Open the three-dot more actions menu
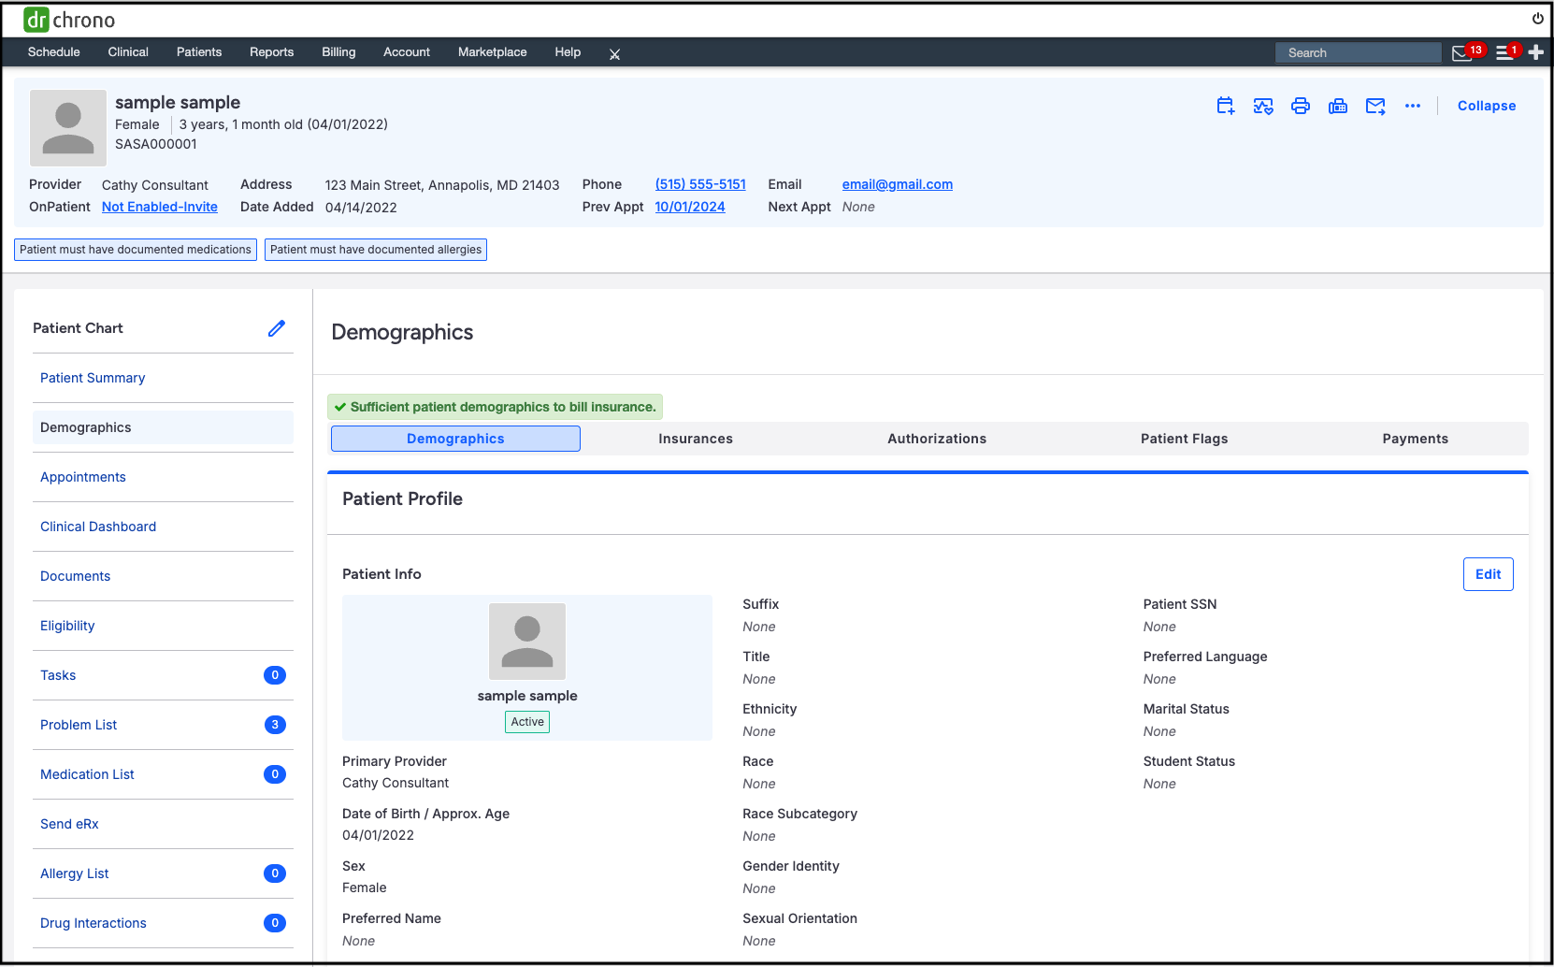Viewport: 1554px width, 967px height. point(1412,106)
